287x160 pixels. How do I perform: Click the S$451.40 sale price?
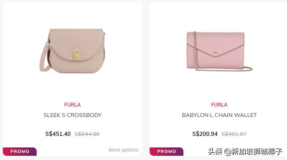pyautogui.click(x=58, y=134)
